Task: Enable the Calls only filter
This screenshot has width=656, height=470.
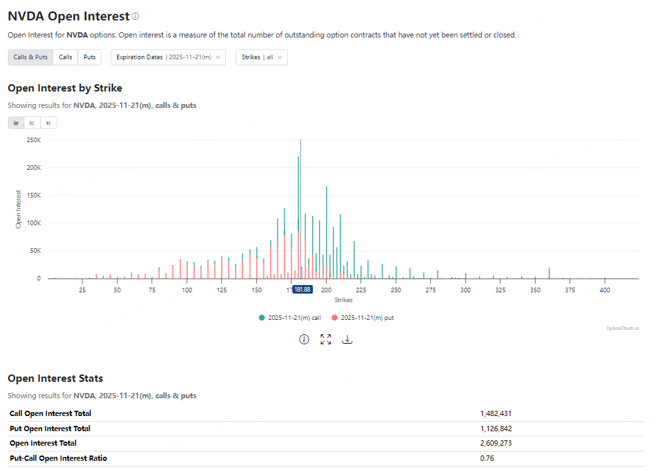Action: (65, 57)
